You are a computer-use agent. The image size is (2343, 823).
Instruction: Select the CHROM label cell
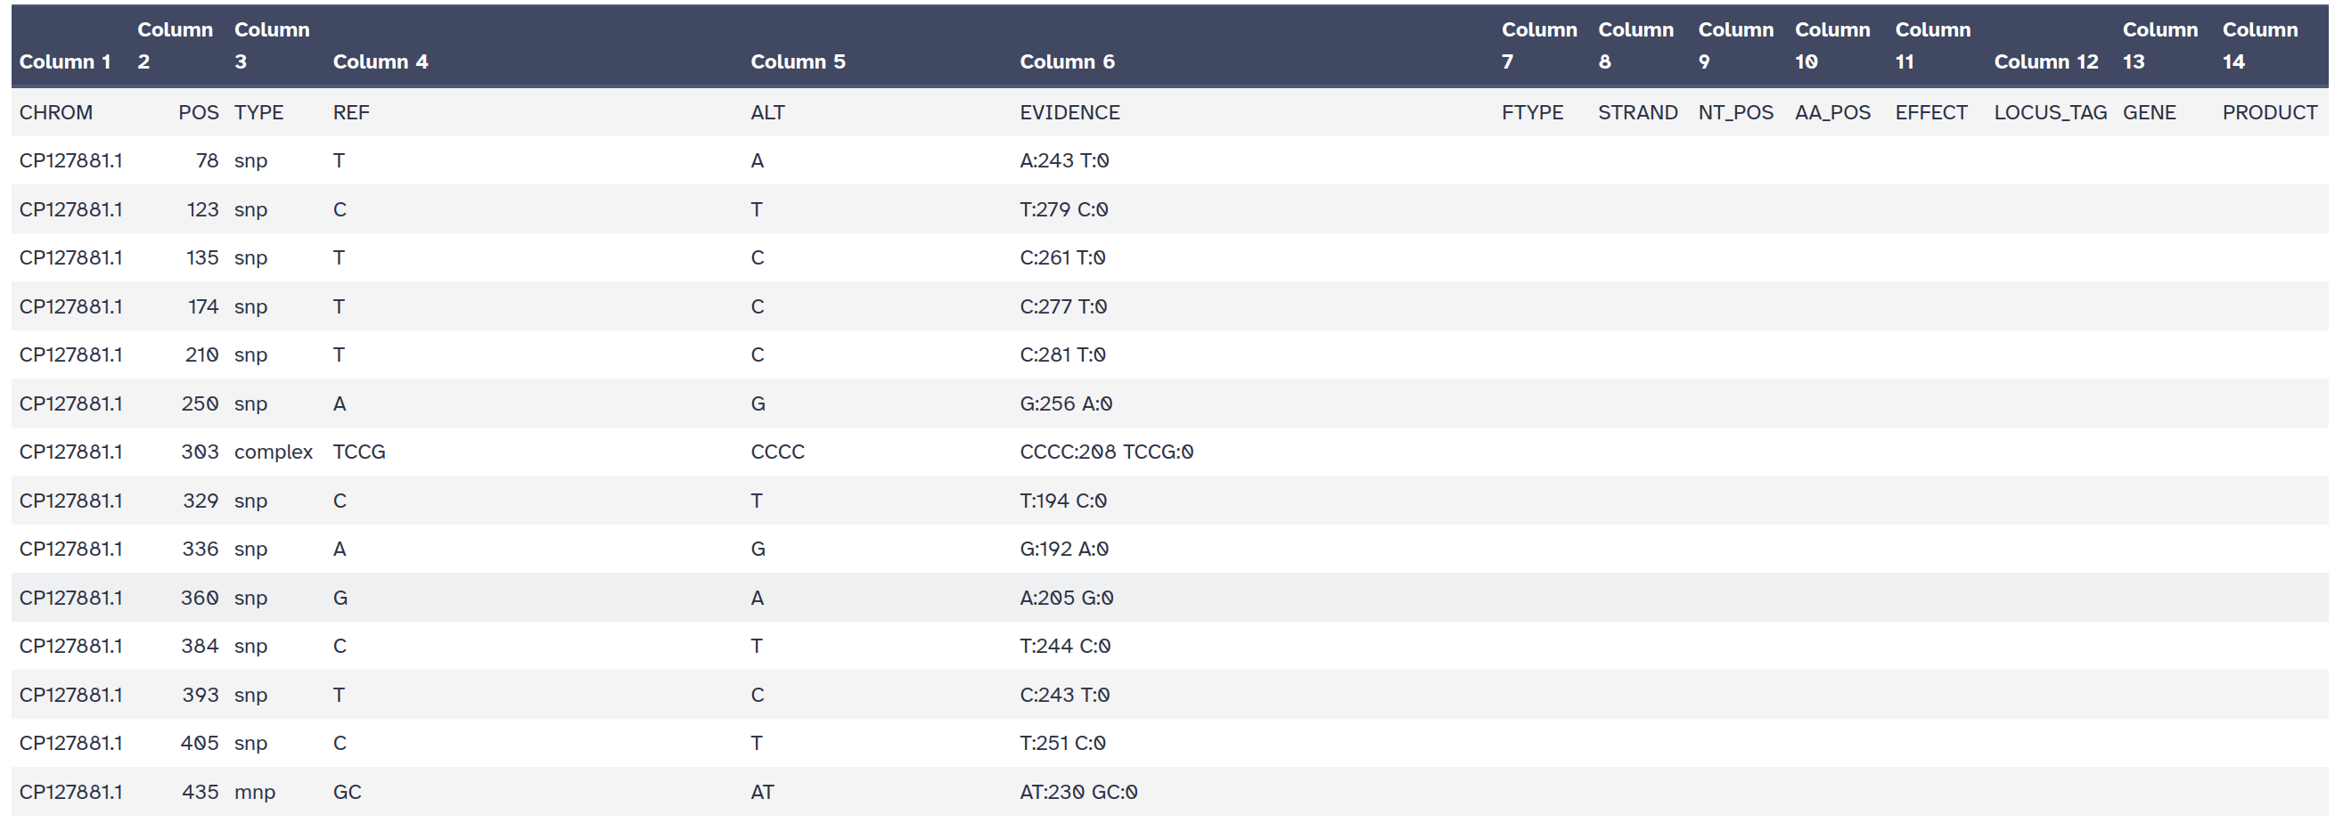pos(55,113)
